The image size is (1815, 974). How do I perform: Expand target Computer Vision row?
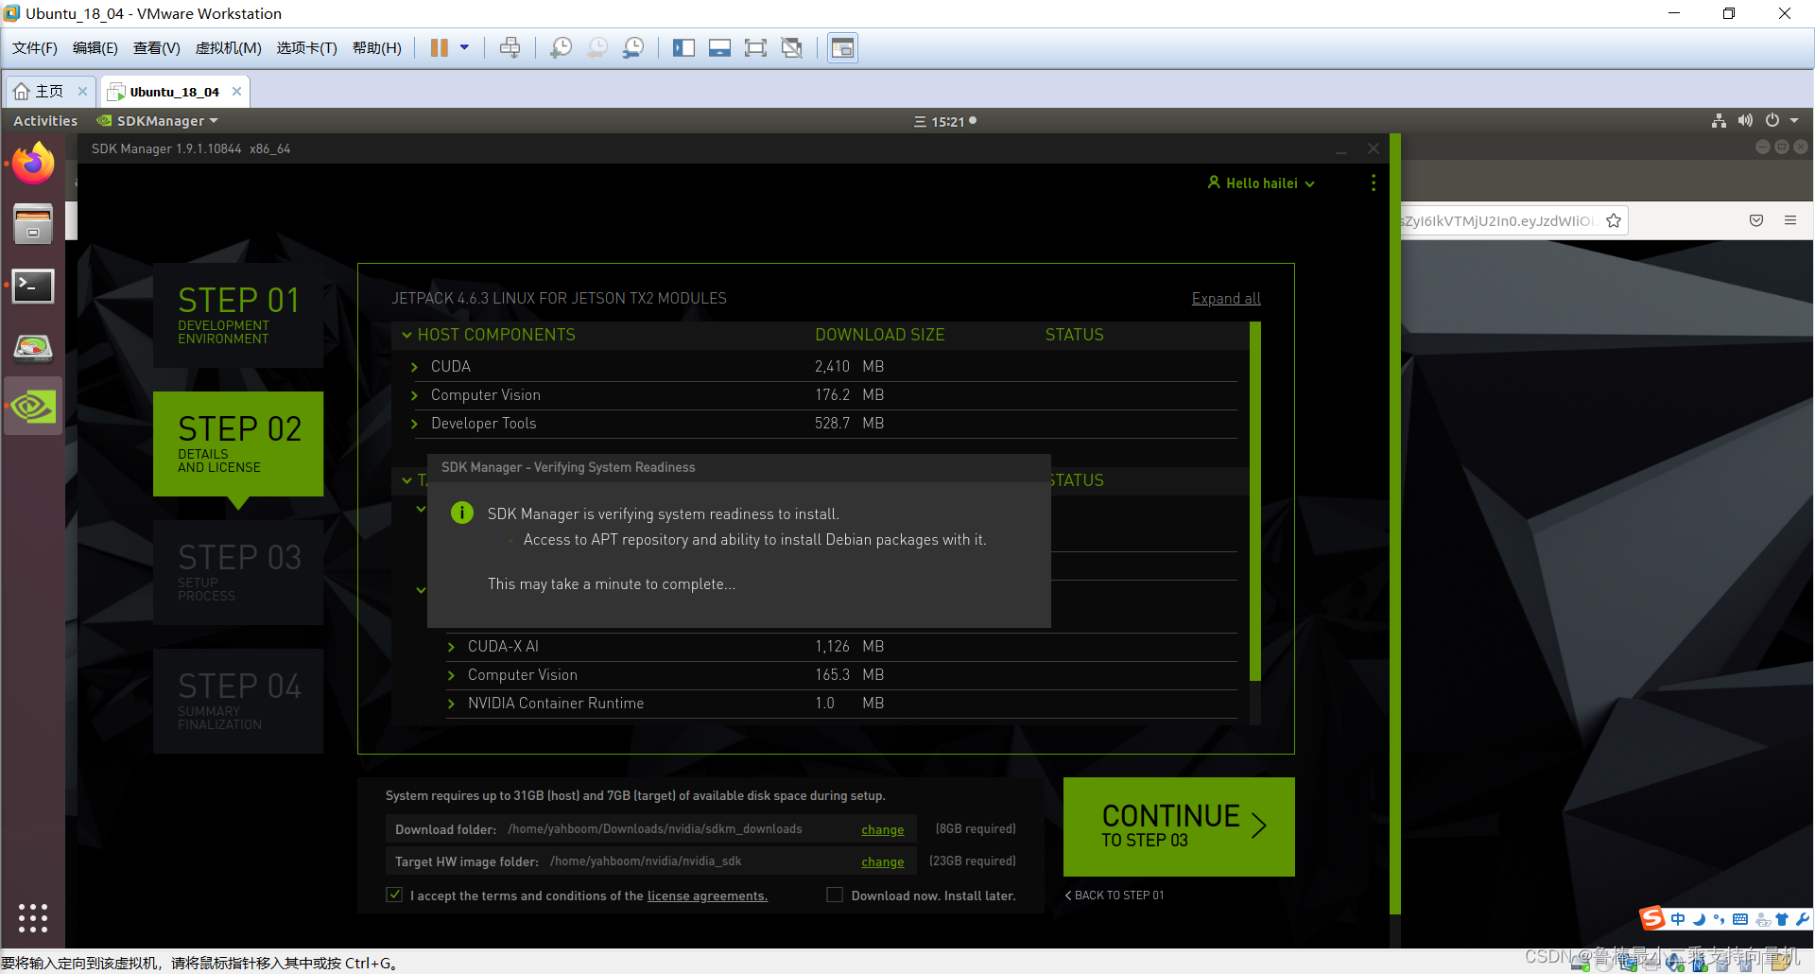(x=451, y=675)
